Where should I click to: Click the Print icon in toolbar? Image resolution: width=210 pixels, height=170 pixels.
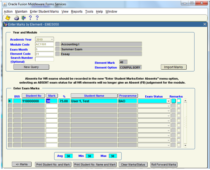pyautogui.click(x=16, y=18)
